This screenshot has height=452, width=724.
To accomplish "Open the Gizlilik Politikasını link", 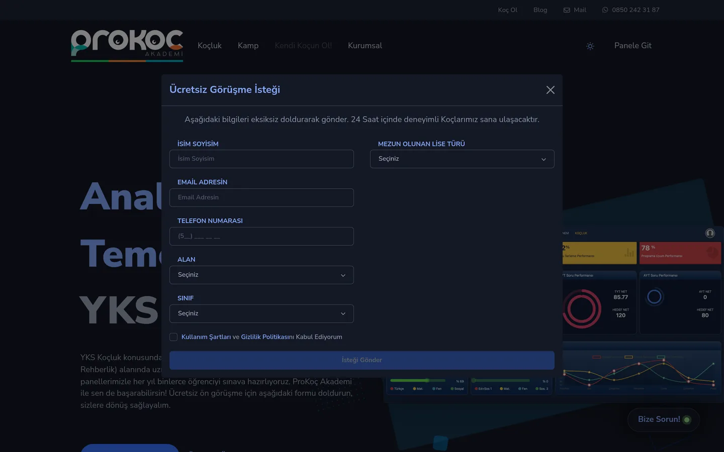I will (x=267, y=337).
